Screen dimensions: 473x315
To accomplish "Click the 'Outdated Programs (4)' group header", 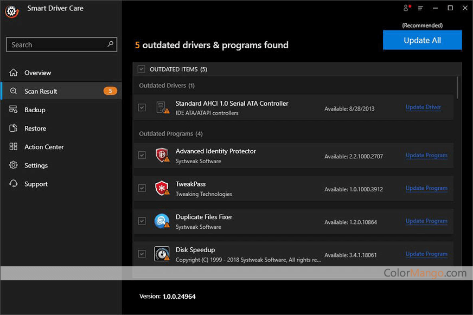I will tap(171, 133).
